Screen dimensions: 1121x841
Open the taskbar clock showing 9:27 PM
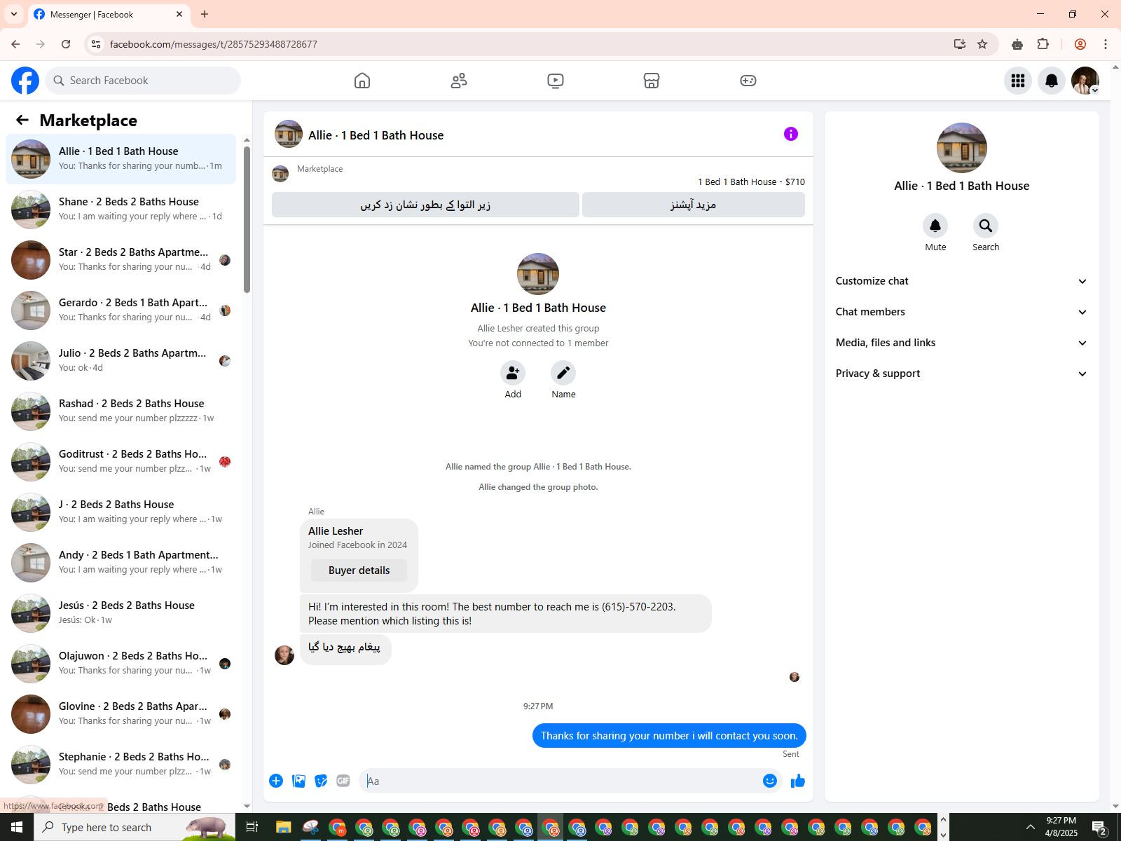[1061, 827]
